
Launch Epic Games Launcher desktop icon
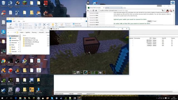10,91
